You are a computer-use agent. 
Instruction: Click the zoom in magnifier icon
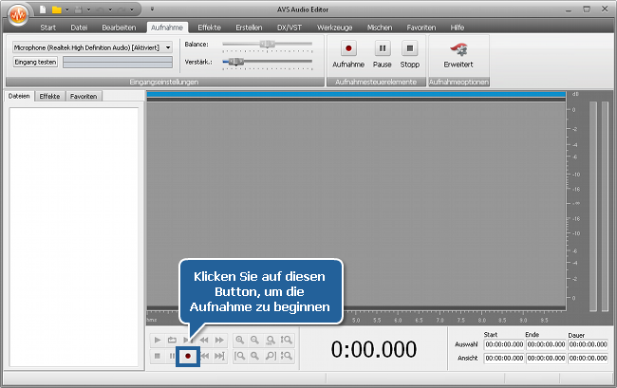coord(239,340)
